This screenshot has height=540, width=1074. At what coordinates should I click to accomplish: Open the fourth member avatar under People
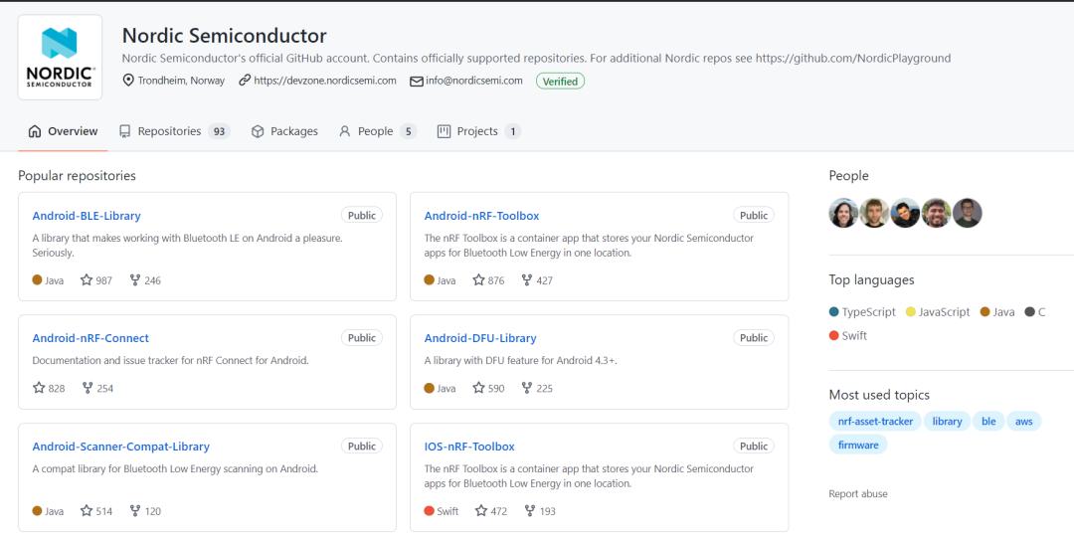pyautogui.click(x=936, y=213)
